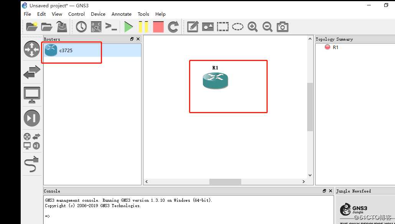Browse switches in device sidebar
The width and height of the screenshot is (395, 224).
click(x=32, y=72)
